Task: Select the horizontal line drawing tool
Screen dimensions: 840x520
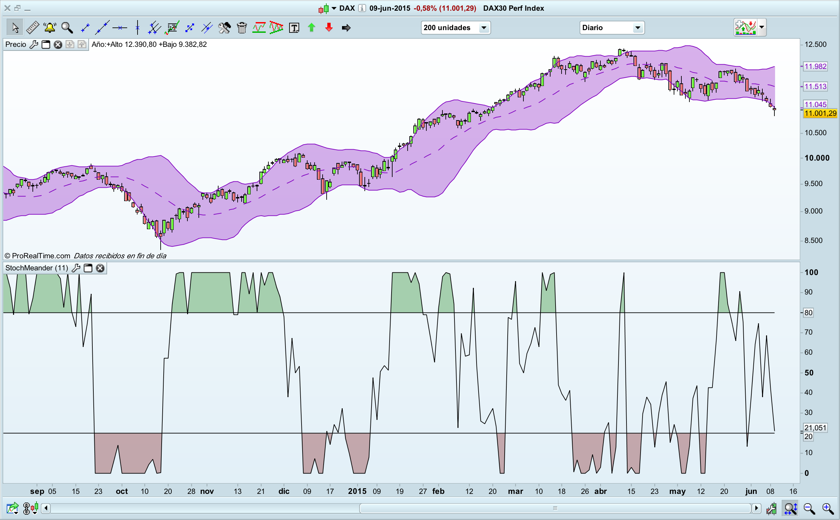Action: pos(120,27)
